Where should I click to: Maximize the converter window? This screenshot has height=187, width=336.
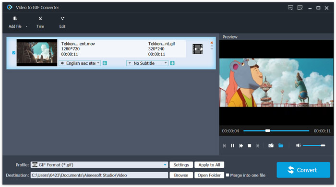(x=318, y=8)
